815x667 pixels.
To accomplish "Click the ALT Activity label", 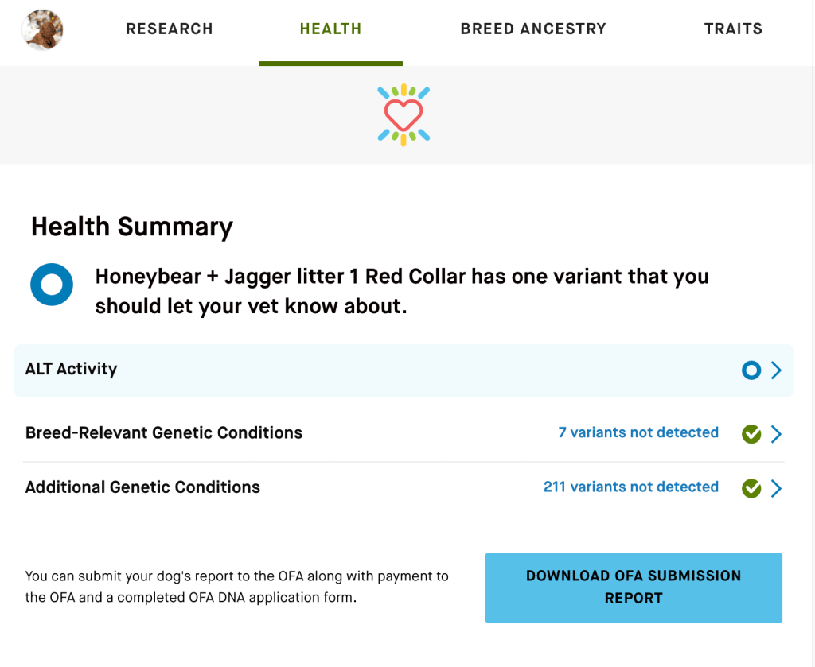I will pos(71,369).
